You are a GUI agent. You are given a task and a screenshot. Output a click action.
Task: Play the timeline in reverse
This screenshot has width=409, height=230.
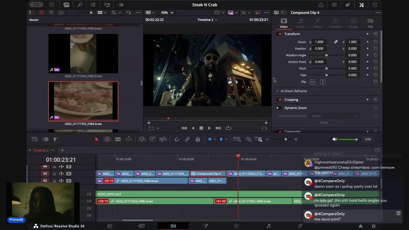[x=193, y=128]
